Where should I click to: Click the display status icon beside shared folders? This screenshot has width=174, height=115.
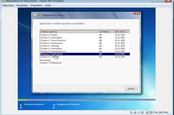coord(142,112)
